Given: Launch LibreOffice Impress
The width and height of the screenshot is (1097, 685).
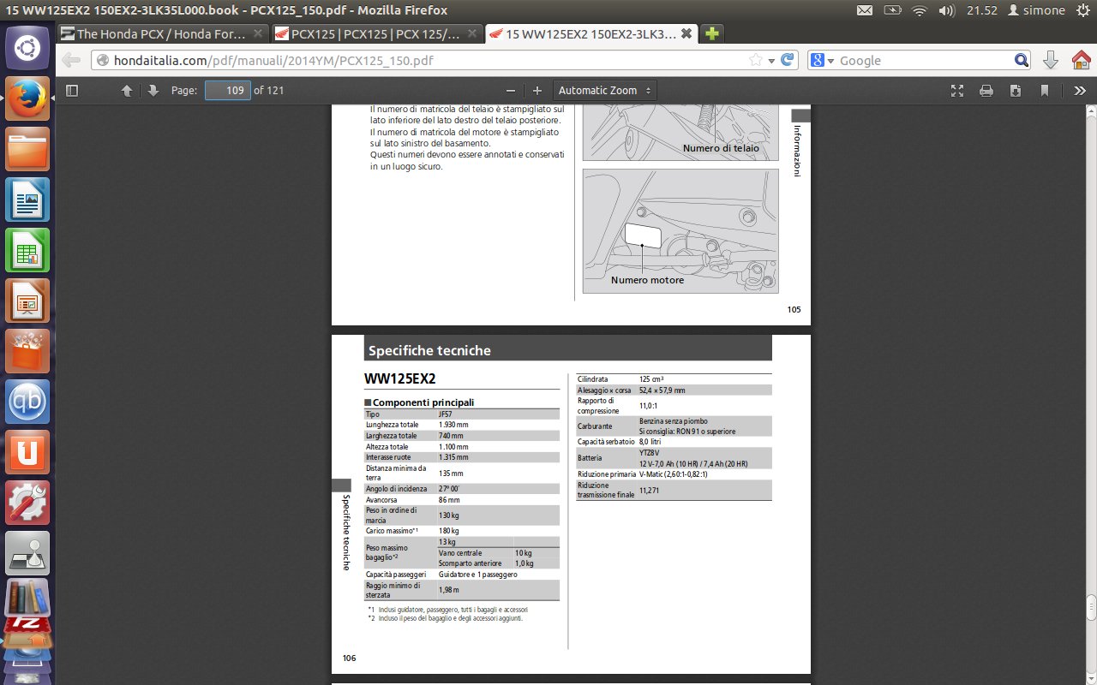Looking at the screenshot, I should coord(28,301).
